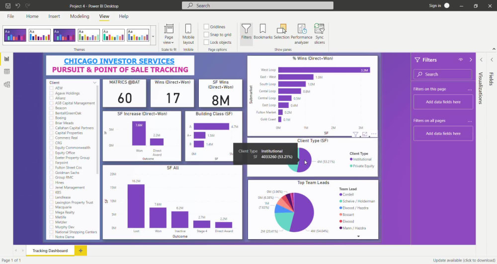Open the Selection pane

281,32
